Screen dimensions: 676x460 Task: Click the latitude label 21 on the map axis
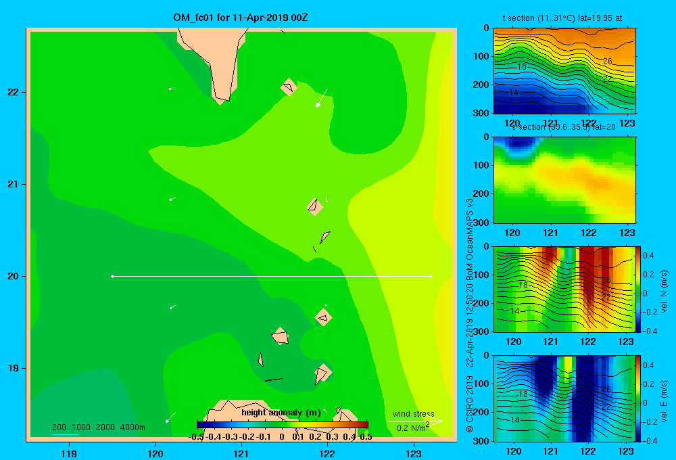click(13, 184)
